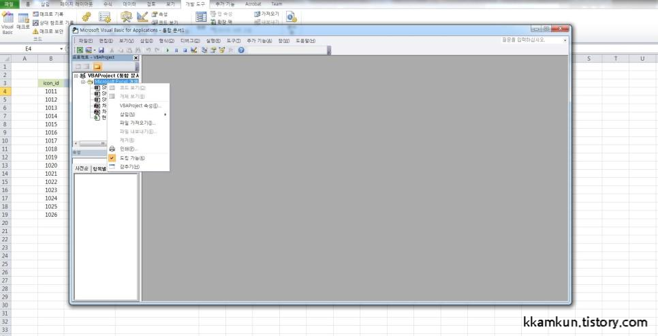Switch to 페이지 레이아웃 ribbon tab
This screenshot has width=658, height=336.
[x=76, y=4]
